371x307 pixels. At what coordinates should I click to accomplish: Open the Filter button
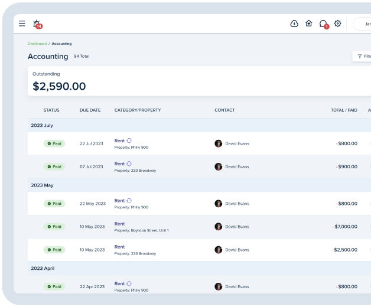[363, 57]
